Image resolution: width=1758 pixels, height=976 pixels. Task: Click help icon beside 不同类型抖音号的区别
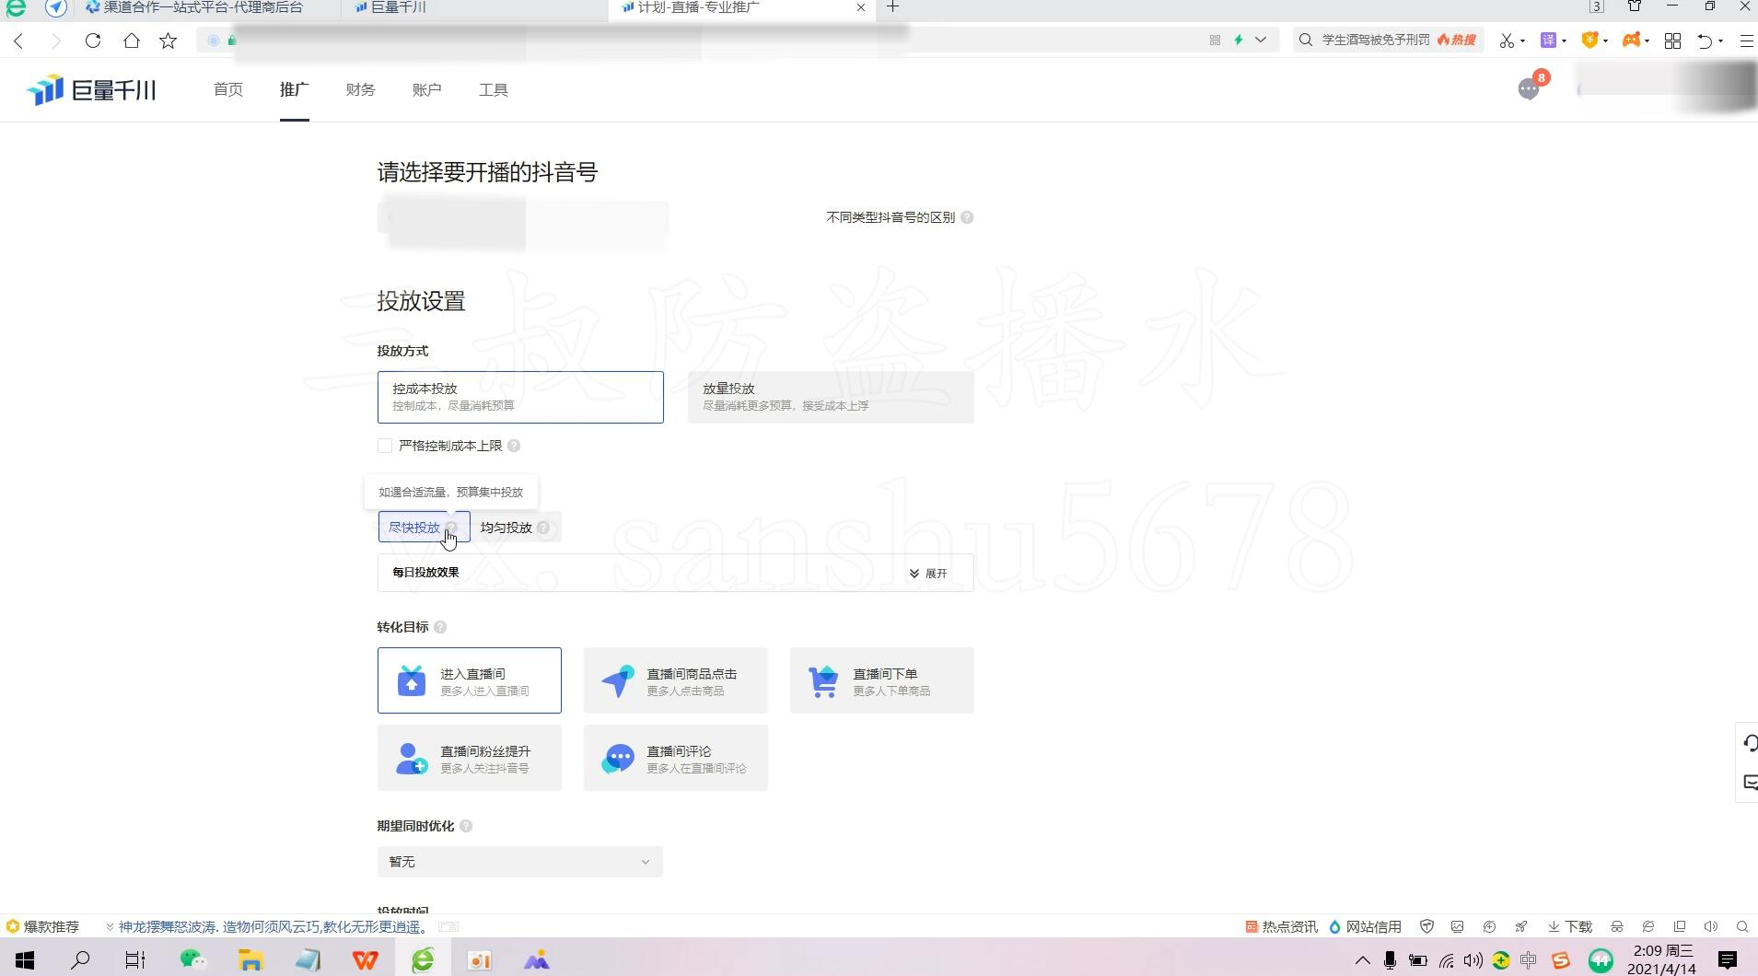click(967, 218)
